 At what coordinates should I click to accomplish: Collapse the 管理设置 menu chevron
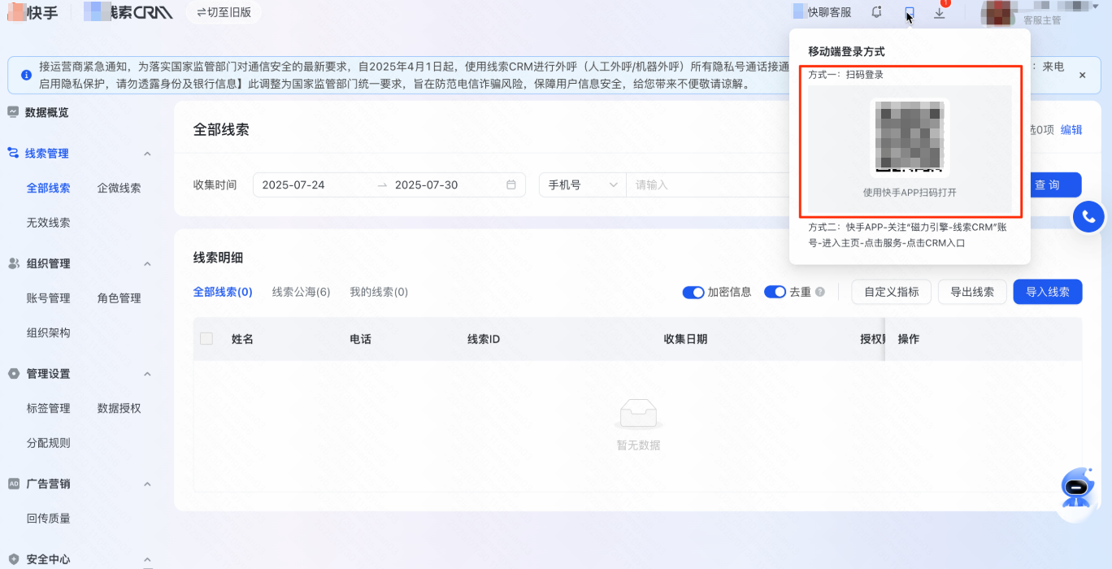coord(148,374)
